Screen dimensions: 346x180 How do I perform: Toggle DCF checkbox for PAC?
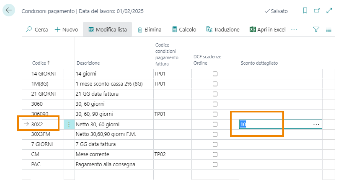tap(215, 164)
